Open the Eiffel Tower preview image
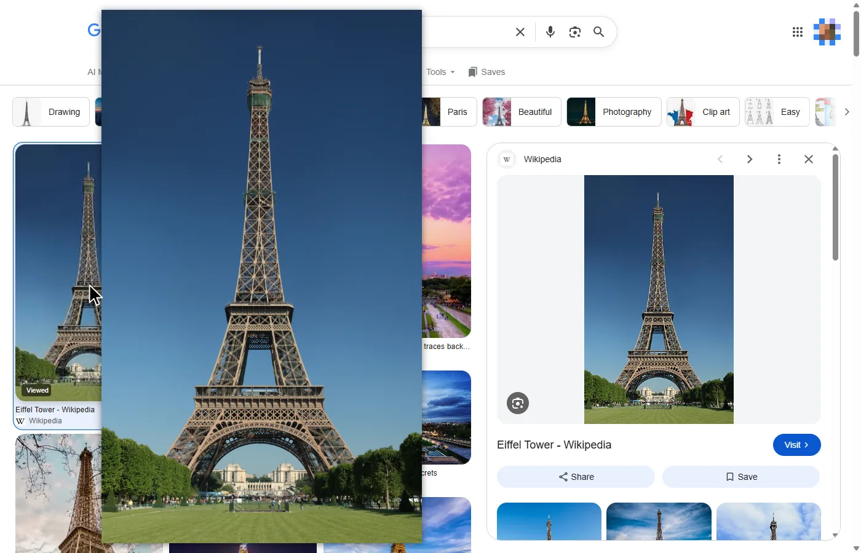This screenshot has height=553, width=861. tap(659, 299)
